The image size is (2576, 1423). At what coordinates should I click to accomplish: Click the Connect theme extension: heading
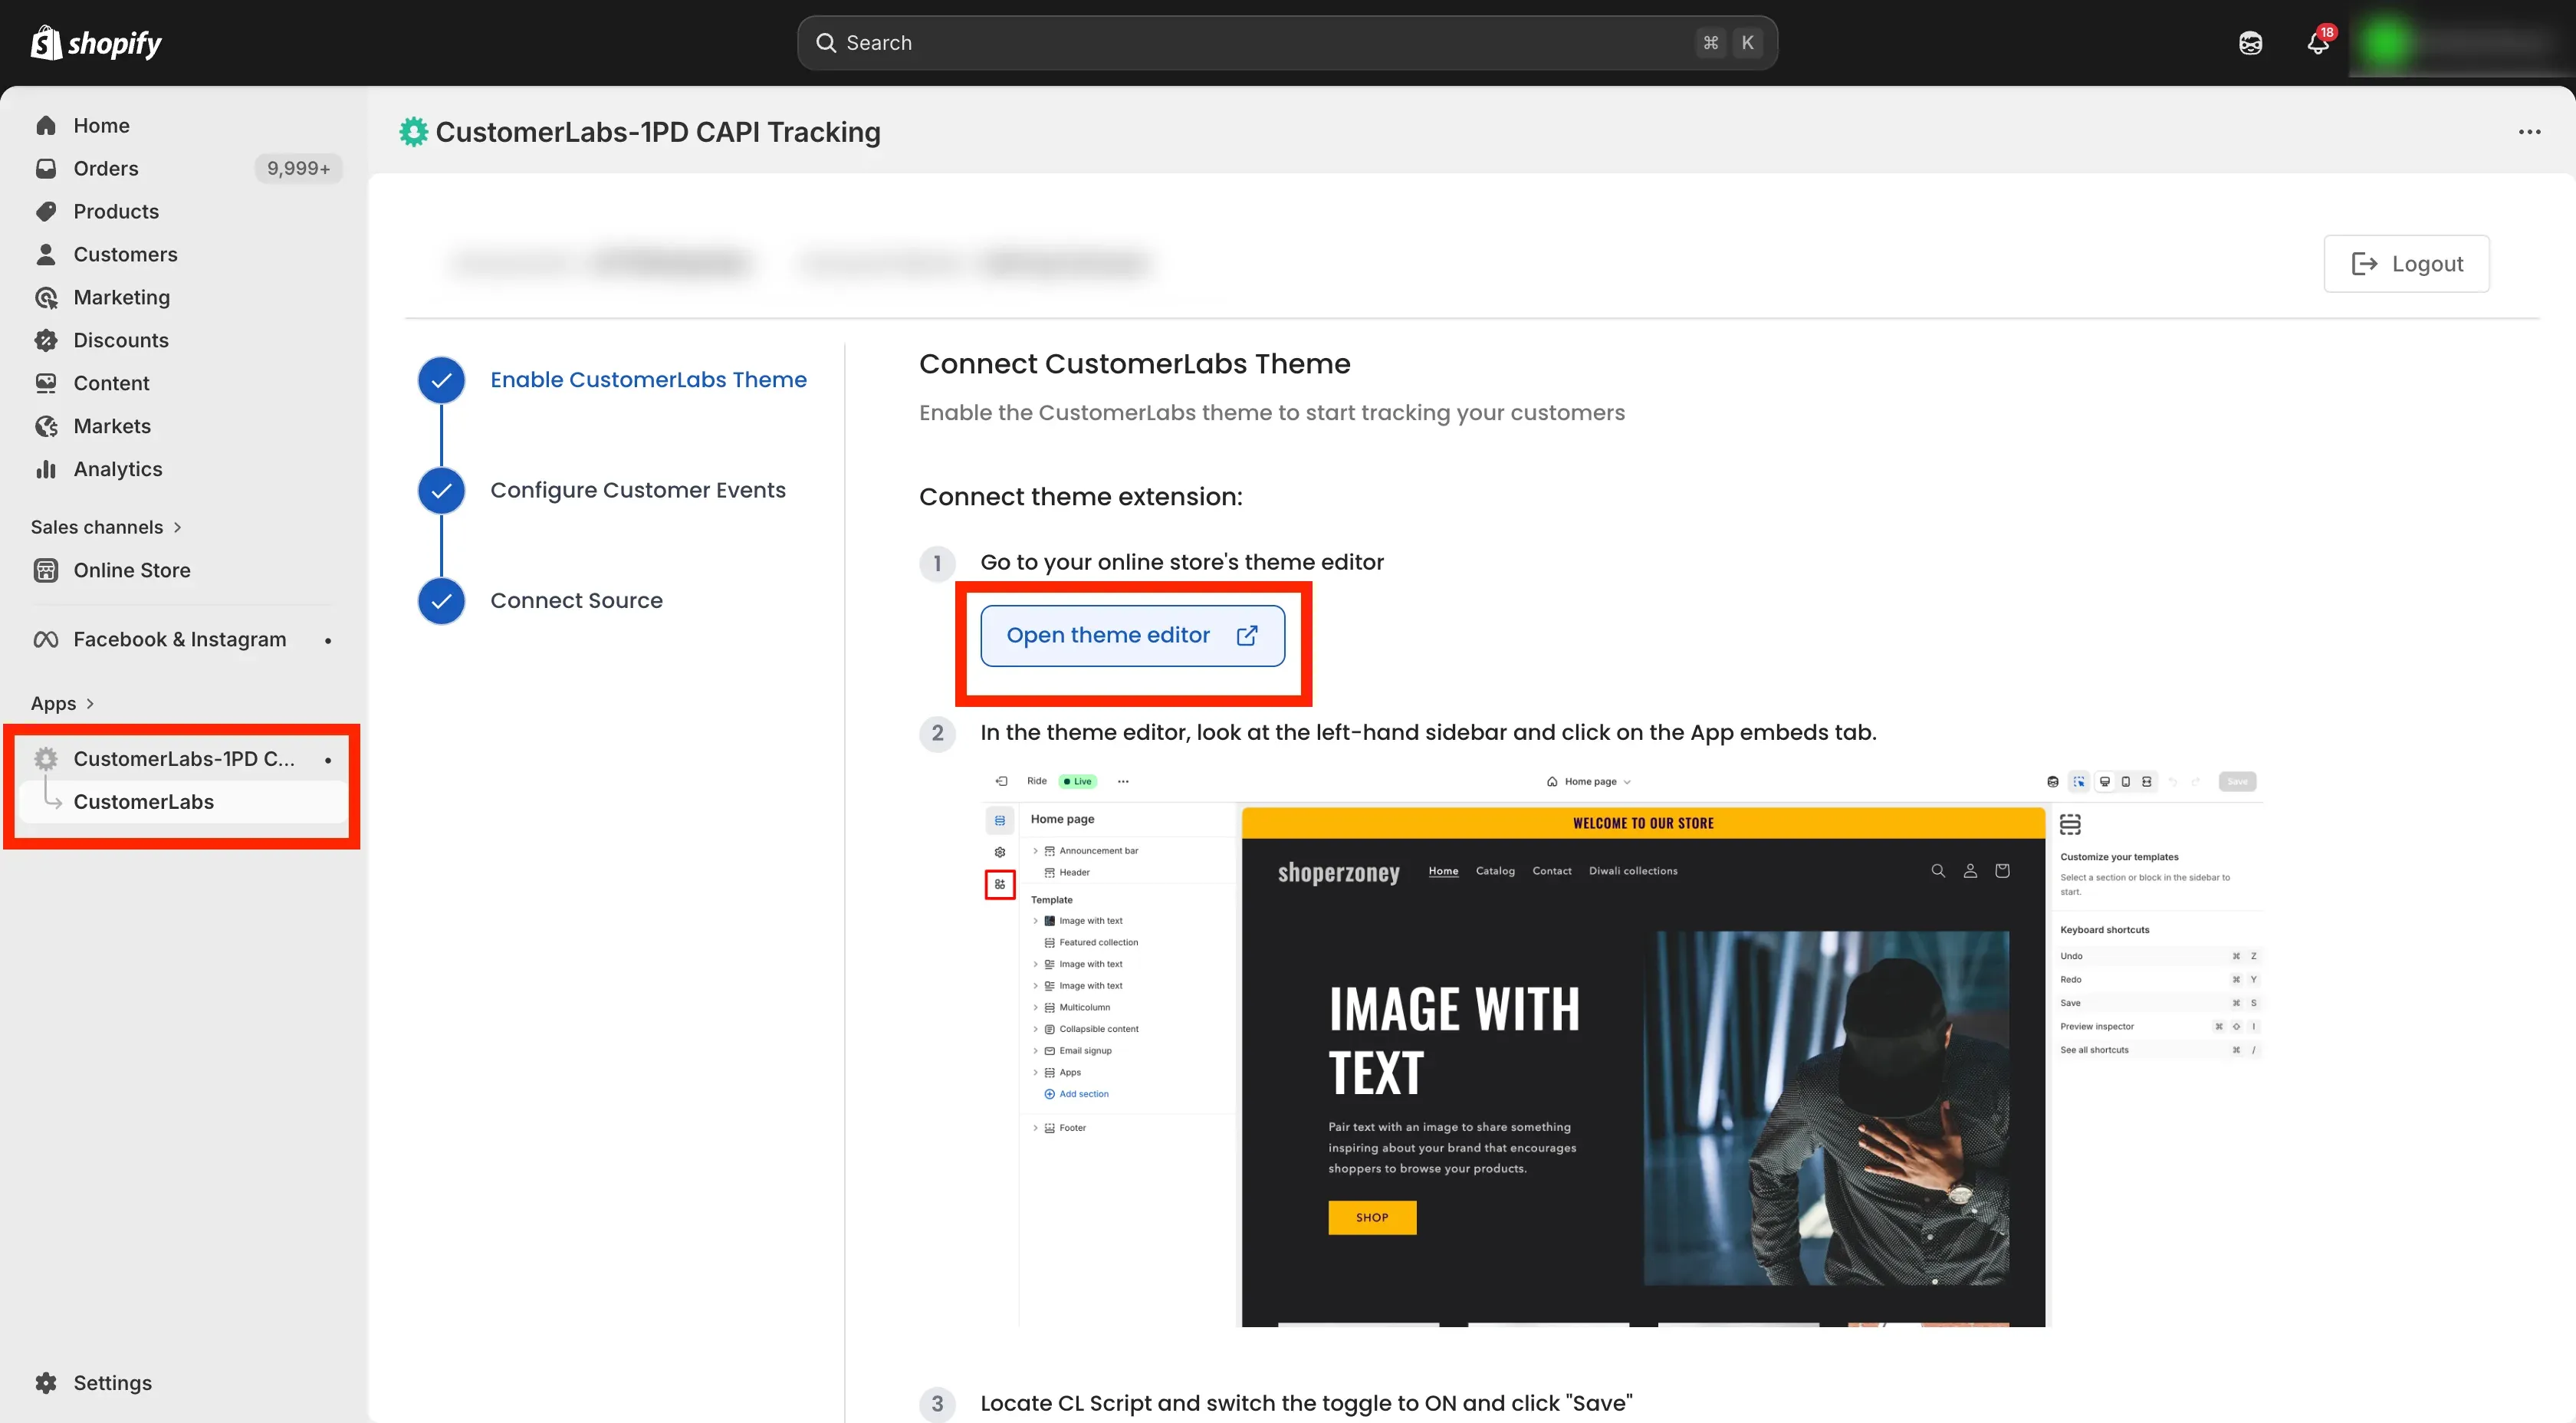click(1080, 497)
